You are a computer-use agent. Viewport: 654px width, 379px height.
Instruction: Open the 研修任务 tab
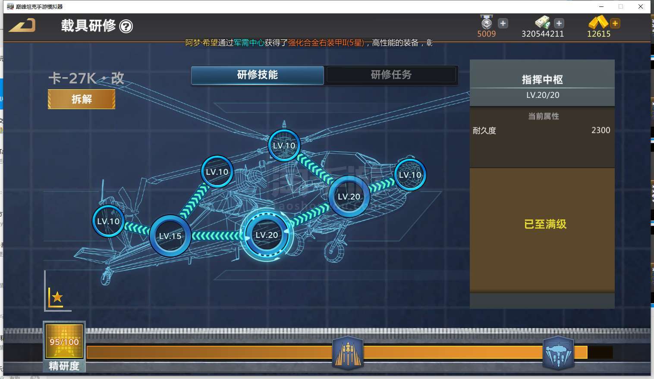[x=391, y=75]
